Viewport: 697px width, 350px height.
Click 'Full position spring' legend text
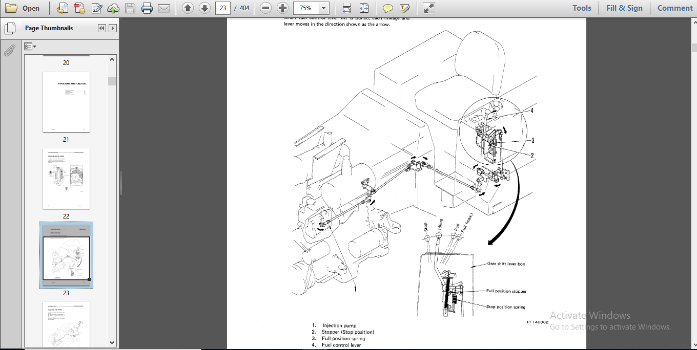tap(343, 339)
